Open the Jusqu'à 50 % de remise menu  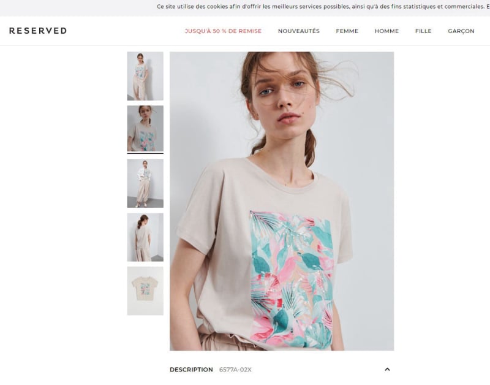click(223, 31)
